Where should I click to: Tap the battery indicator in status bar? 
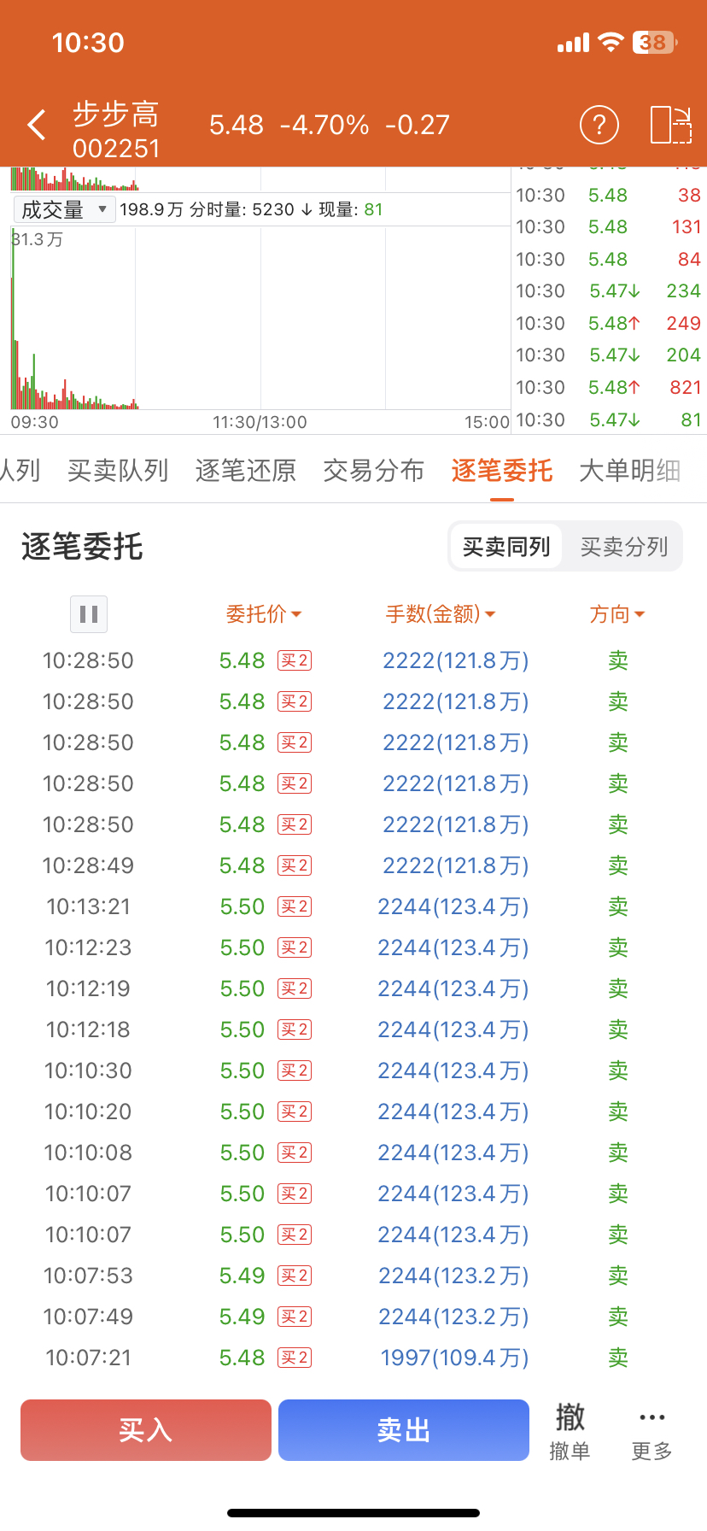click(x=655, y=42)
